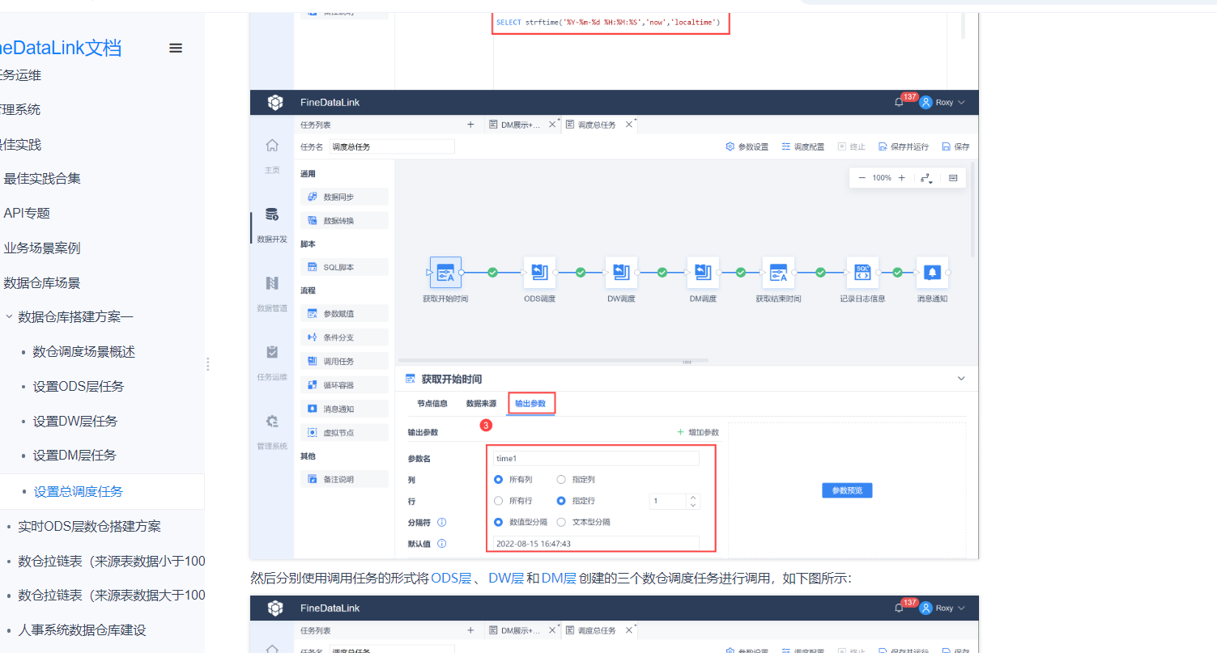Select the 指定行 radio button

[x=561, y=501]
